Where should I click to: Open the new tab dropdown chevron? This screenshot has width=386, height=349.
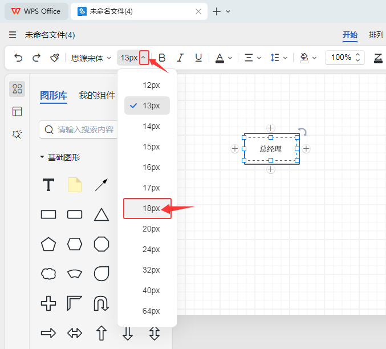(228, 11)
